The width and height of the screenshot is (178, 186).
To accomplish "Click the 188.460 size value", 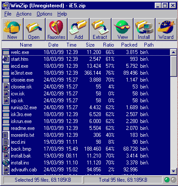I will (93, 149).
